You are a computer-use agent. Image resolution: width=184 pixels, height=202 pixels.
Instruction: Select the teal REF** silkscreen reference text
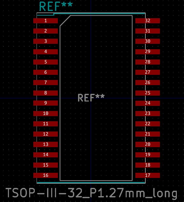pos(56,6)
